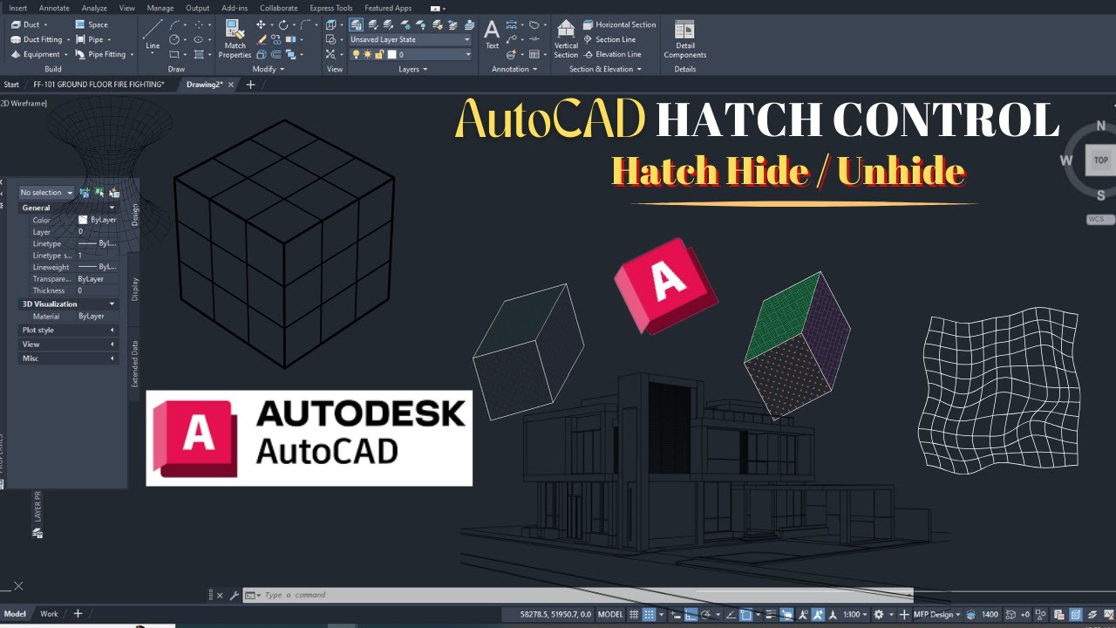Activate the Text annotation tool
Screen dimensions: 1116x628
(492, 34)
